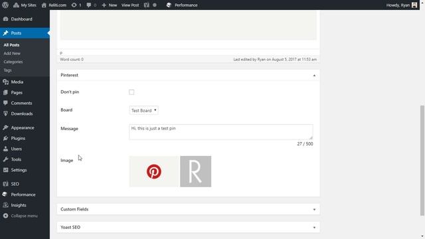
Task: Click the WordPress logo in admin bar
Action: [x=5, y=5]
